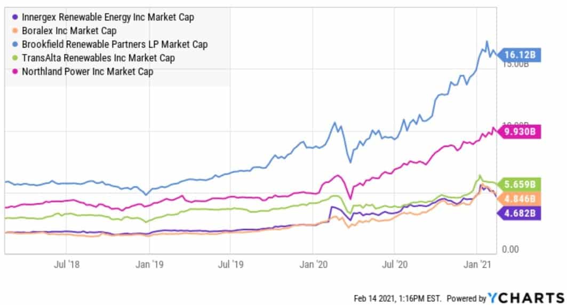Click the Feb 14 2021 timestamp text
The width and height of the screenshot is (567, 305).
pos(397,298)
